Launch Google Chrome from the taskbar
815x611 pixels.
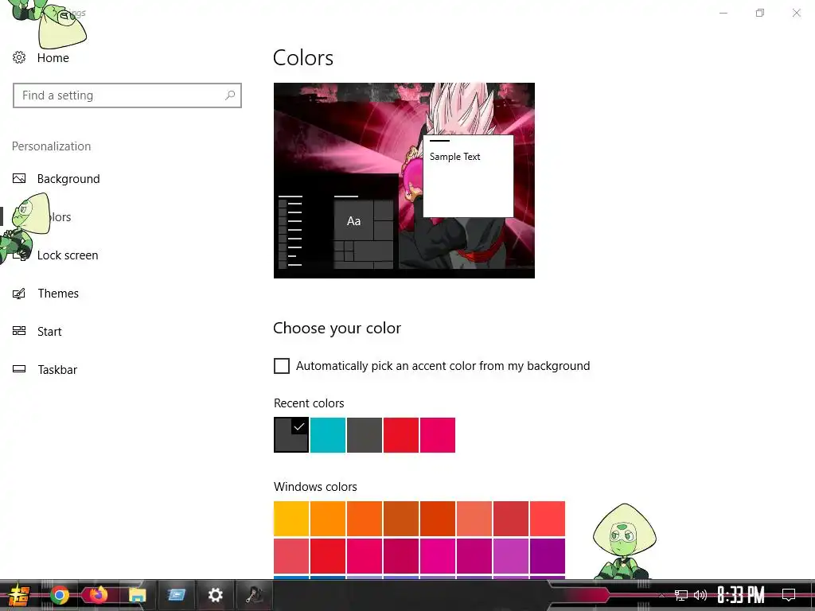pyautogui.click(x=60, y=595)
